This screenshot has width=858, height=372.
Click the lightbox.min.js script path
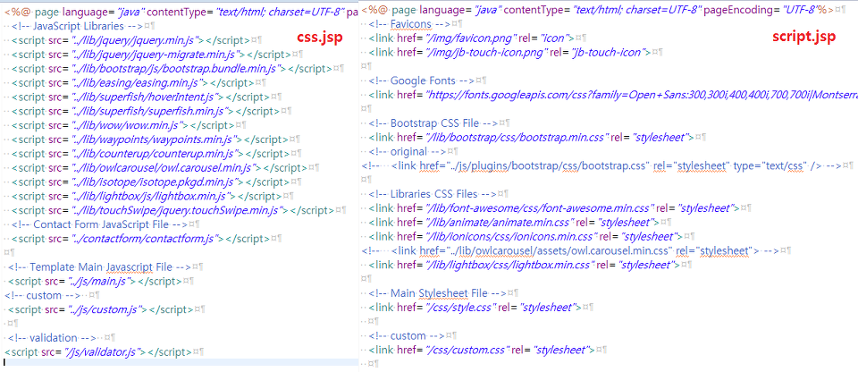154,196
